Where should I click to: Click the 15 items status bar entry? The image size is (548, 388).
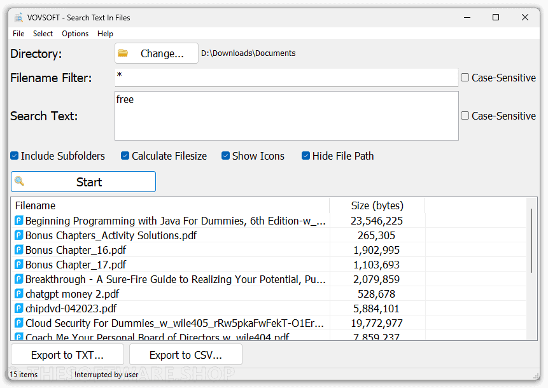(24, 375)
